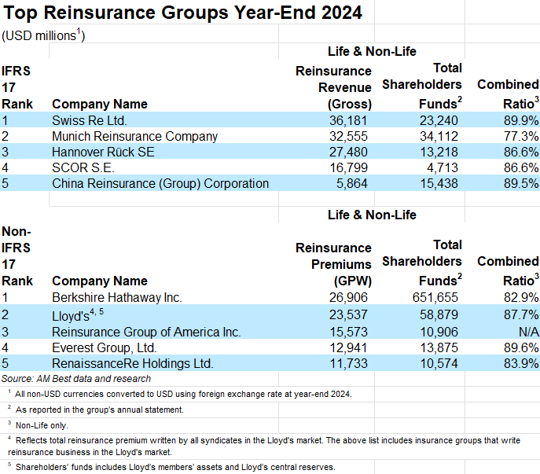This screenshot has width=540, height=474.
Task: Select shareholders funds value 651,655
Action: coord(435,298)
